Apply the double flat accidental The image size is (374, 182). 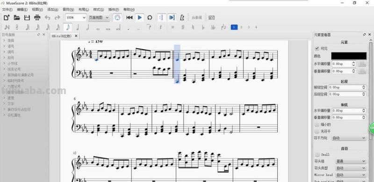click(x=213, y=27)
